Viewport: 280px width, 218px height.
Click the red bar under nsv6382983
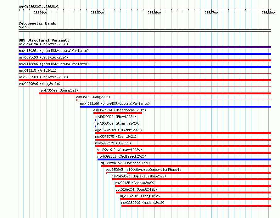(145, 80)
